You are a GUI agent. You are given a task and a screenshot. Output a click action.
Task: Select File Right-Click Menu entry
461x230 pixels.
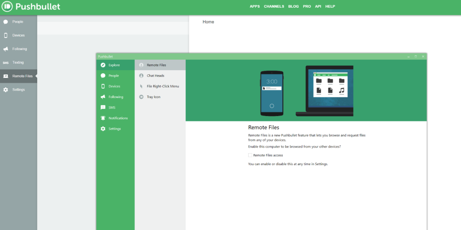point(163,86)
